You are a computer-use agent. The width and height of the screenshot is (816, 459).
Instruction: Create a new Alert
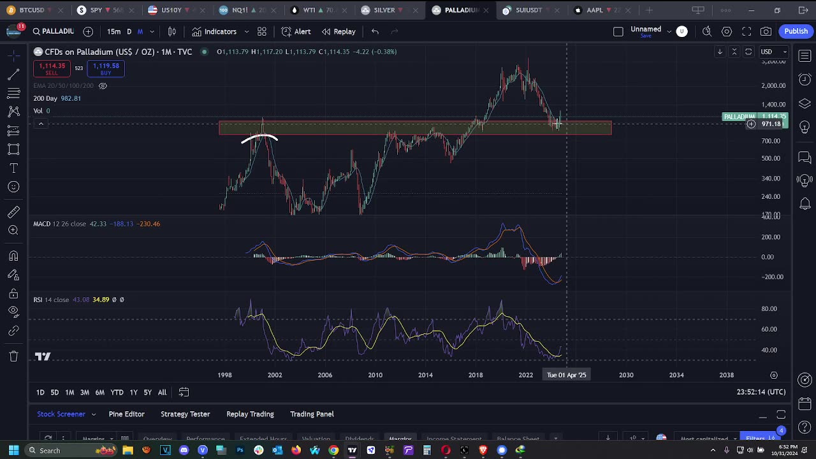click(x=296, y=31)
